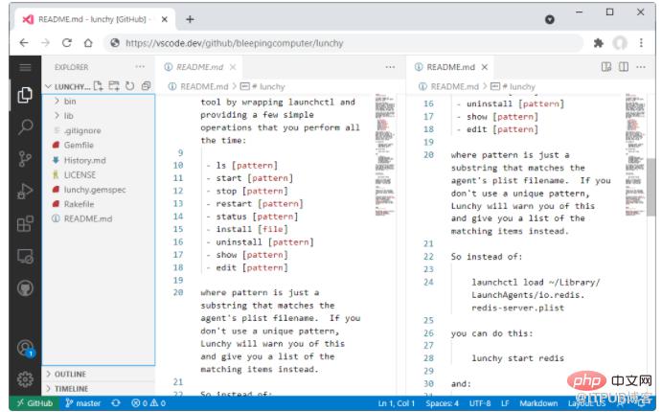Image resolution: width=662 pixels, height=412 pixels.
Task: Open the .gitignore file
Action: point(99,130)
